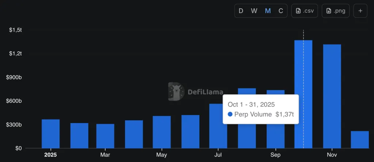This screenshot has width=374, height=162.
Task: Select Cumulative (C) view
Action: coord(280,11)
